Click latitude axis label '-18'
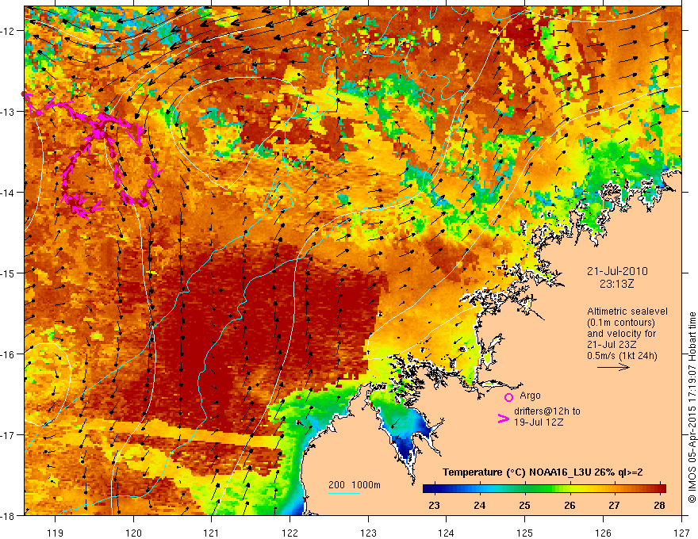The image size is (698, 539). (x=9, y=515)
